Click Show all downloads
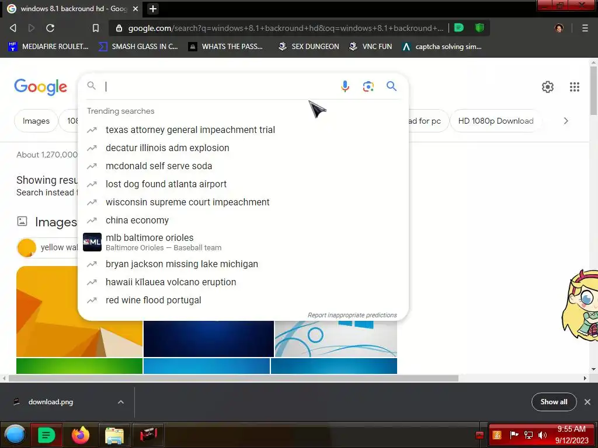598x448 pixels. click(554, 402)
